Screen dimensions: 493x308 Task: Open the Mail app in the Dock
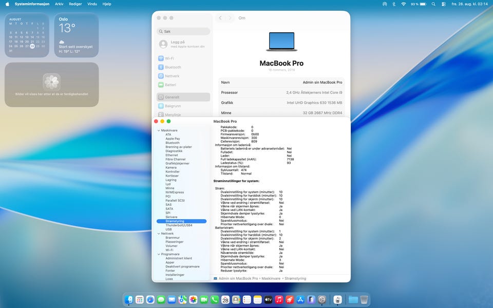(x=172, y=300)
